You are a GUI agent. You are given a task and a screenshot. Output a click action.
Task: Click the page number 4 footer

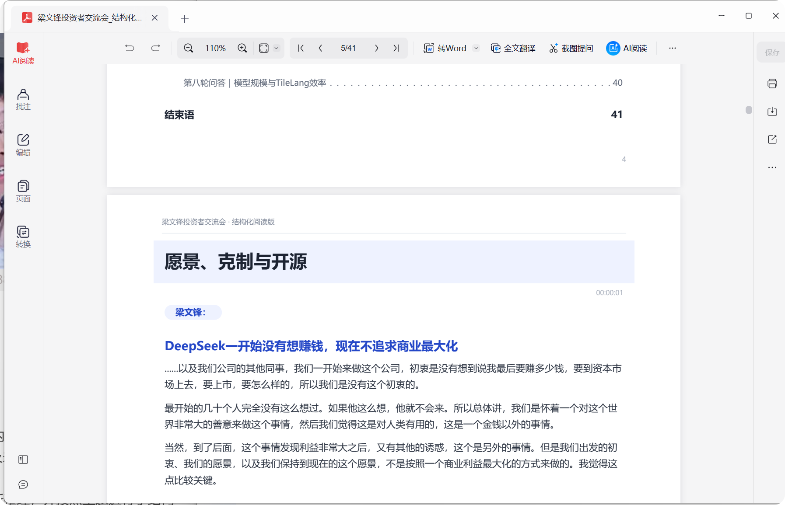624,159
